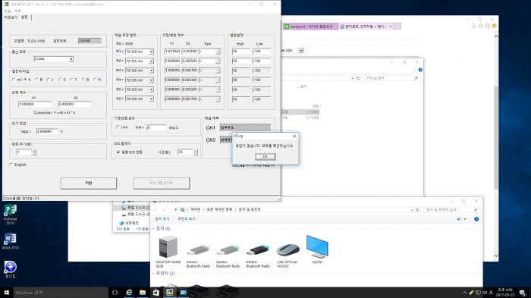Collapse the Devices (6) group
Screen dimensions: 531x298
[153, 228]
